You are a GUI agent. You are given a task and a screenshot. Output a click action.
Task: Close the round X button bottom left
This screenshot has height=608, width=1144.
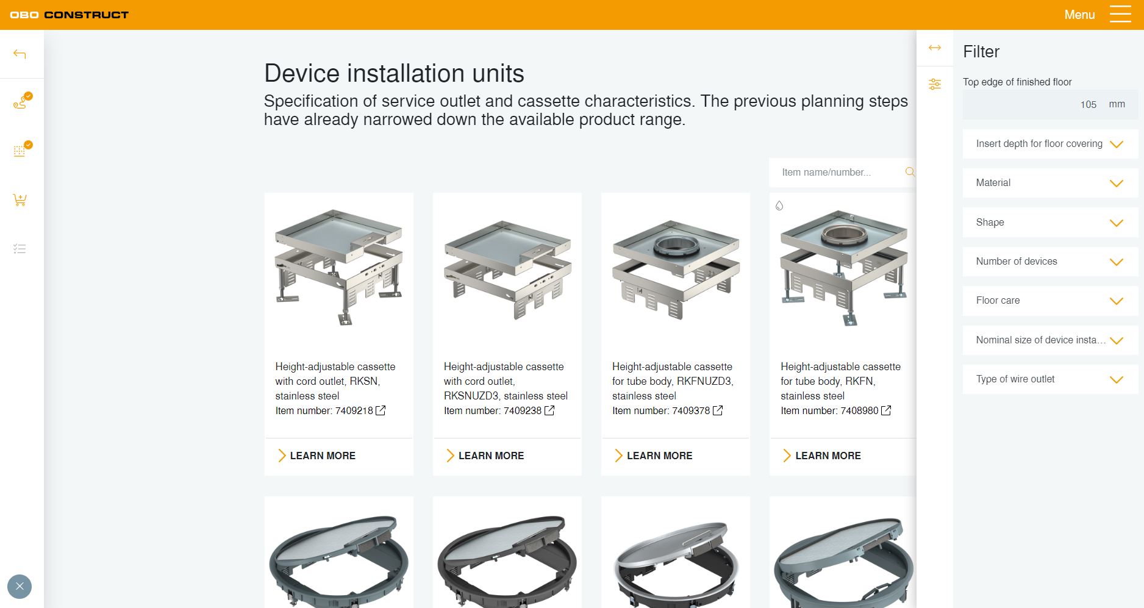[20, 587]
